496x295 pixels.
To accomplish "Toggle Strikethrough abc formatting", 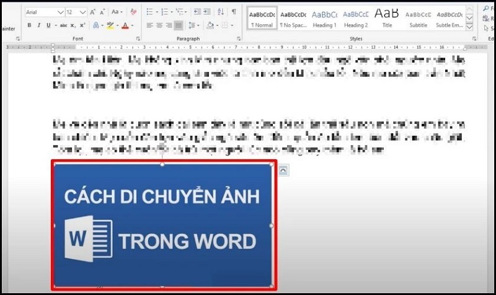I will point(63,25).
